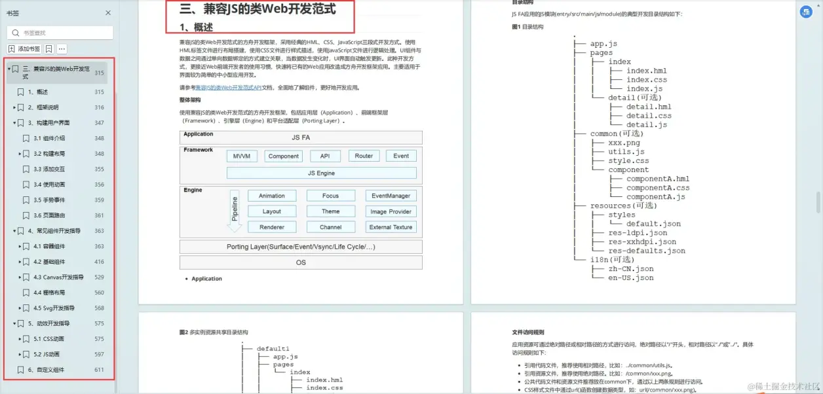Click the Router box in the diagram
Screen dimensions: 823x394
[364, 156]
